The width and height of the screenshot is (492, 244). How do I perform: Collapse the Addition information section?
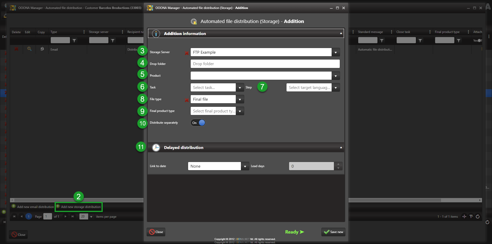point(341,33)
